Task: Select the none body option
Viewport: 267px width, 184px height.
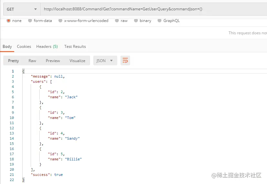Action: pyautogui.click(x=14, y=21)
